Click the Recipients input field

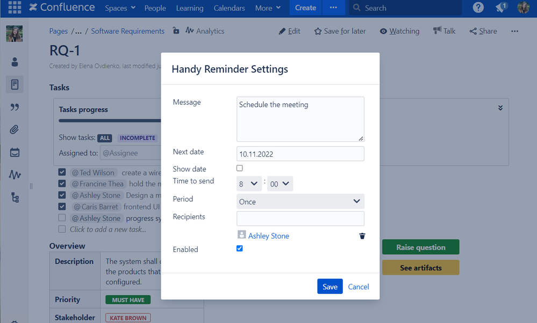coord(300,219)
